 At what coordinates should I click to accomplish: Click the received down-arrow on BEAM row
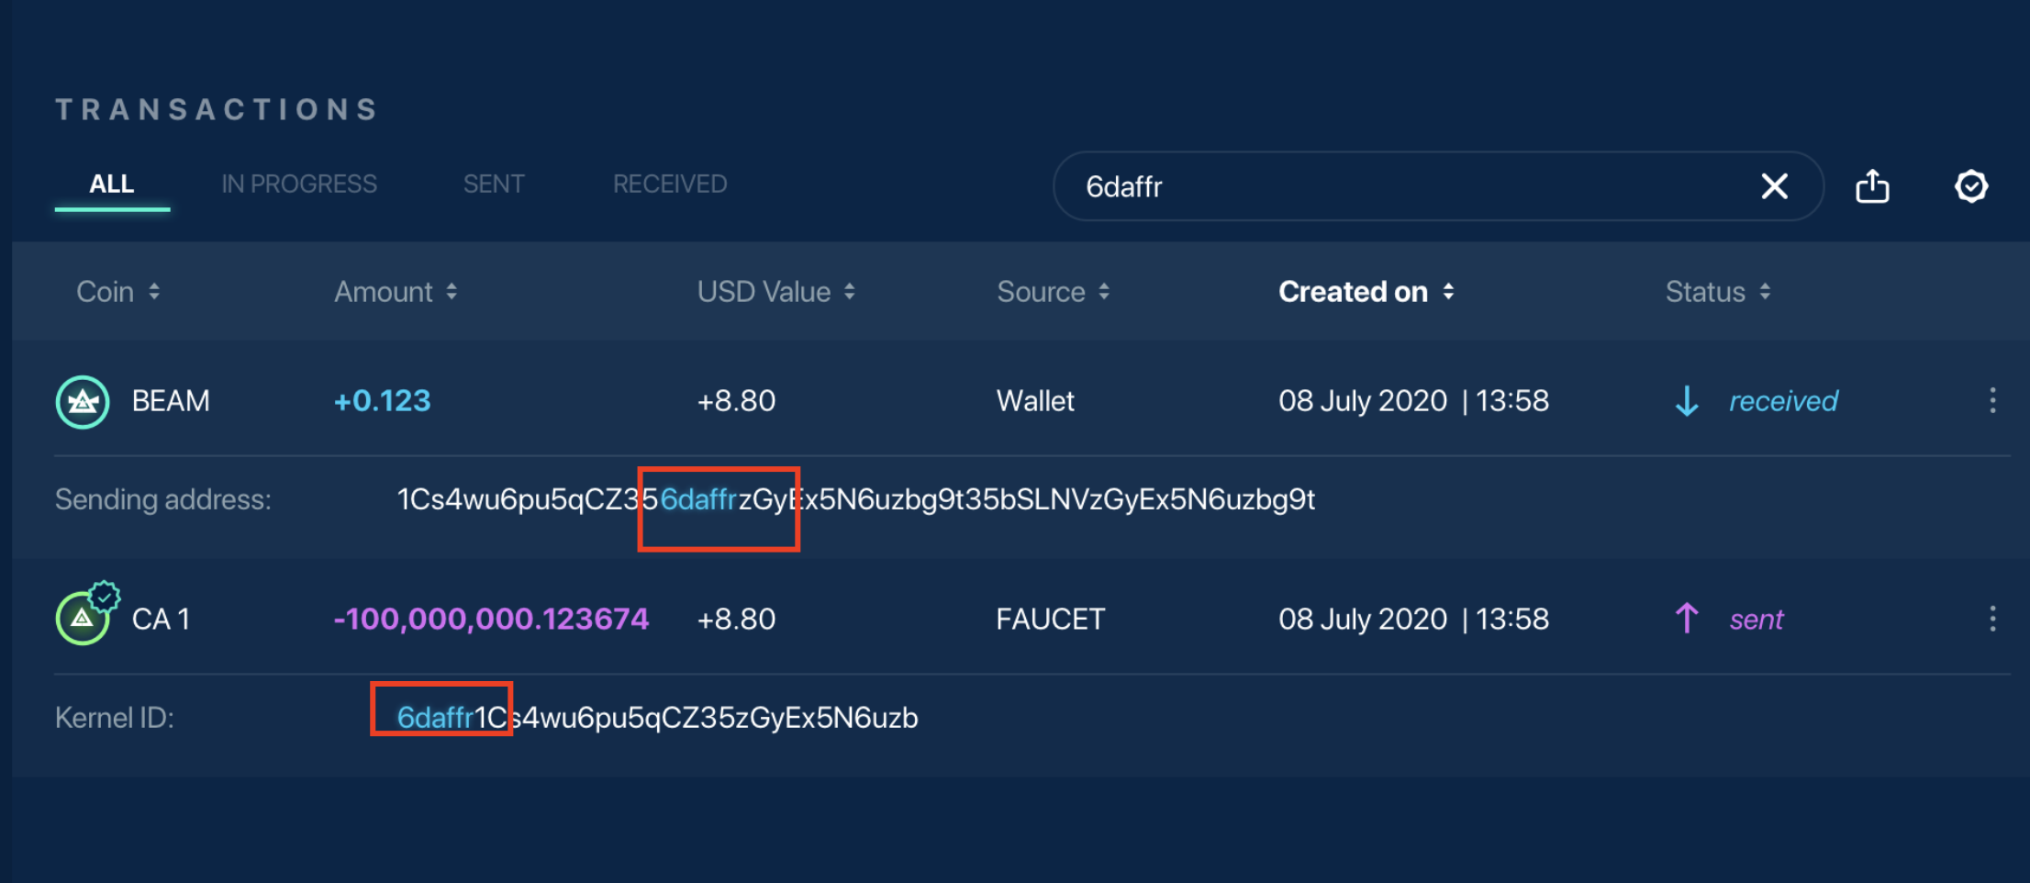pos(1687,400)
